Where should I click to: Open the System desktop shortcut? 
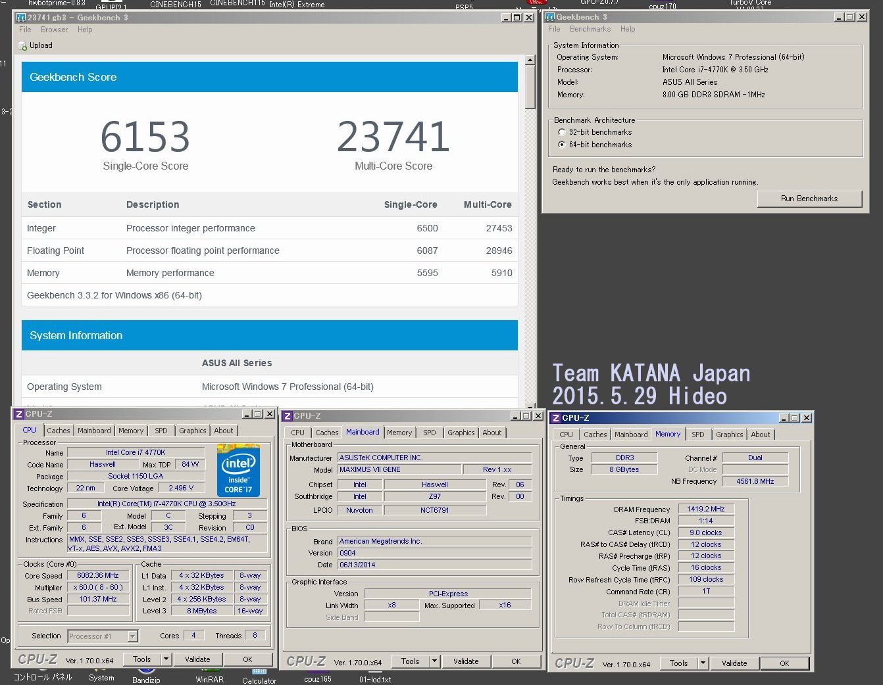101,674
